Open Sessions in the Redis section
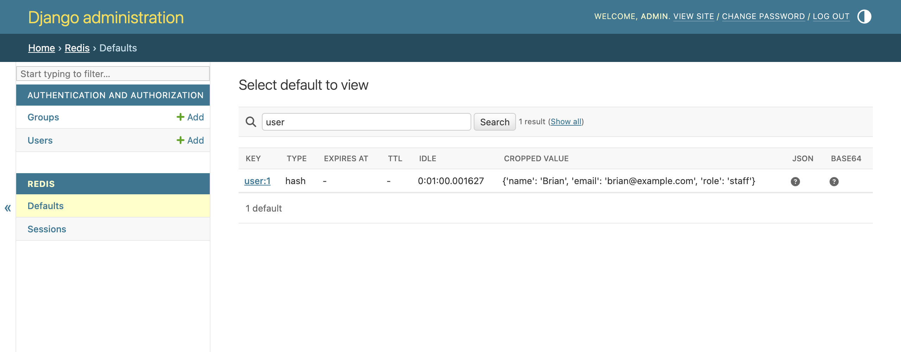901x352 pixels. click(47, 229)
